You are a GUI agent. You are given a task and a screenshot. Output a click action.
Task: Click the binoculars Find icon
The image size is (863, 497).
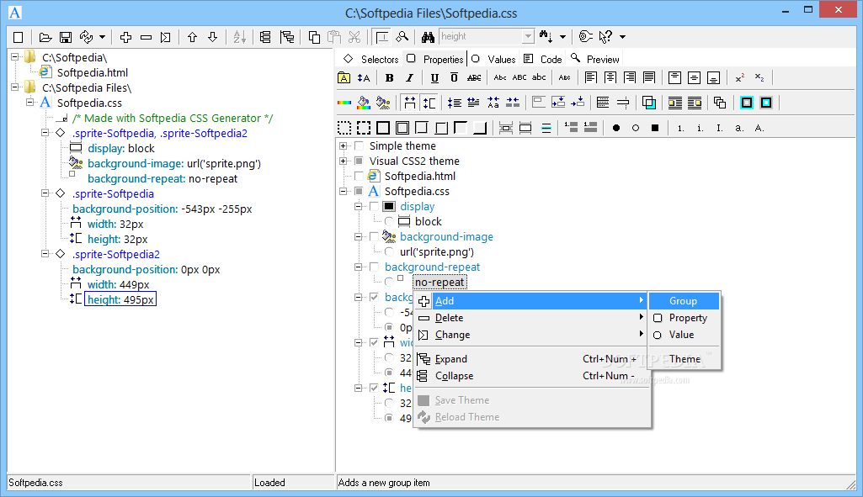click(428, 37)
